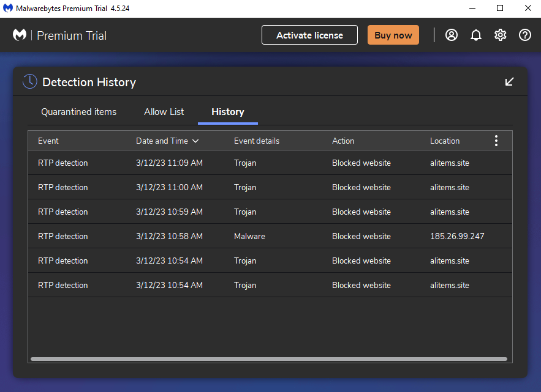541x392 pixels.
Task: Click the Detection History clock icon
Action: pyautogui.click(x=29, y=81)
